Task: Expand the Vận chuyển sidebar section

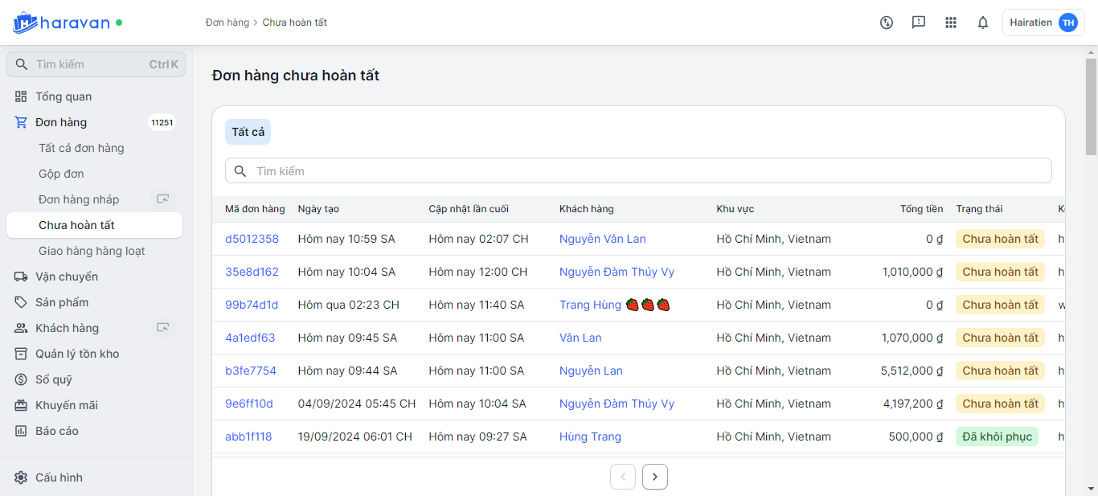Action: click(67, 277)
